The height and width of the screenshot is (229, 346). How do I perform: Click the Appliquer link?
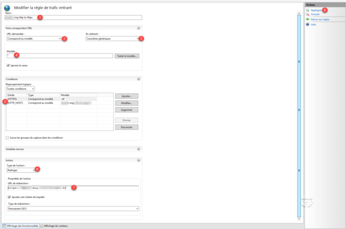coord(316,10)
